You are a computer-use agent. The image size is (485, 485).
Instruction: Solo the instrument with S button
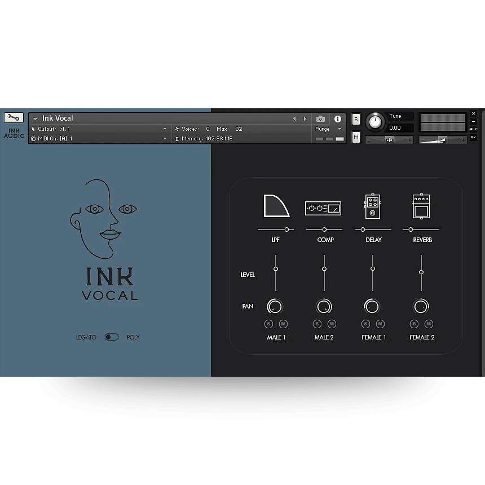[x=356, y=120]
